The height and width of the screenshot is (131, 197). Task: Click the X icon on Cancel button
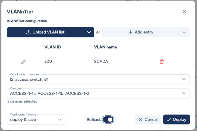(x=141, y=120)
